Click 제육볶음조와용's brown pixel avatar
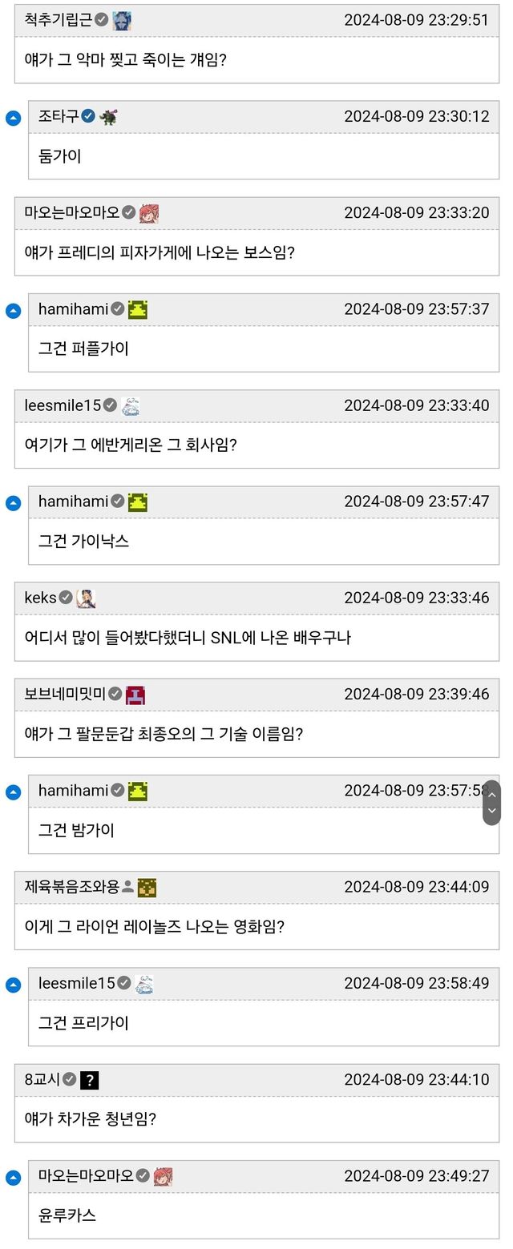Screen dimensions: 513x1249 (147, 887)
